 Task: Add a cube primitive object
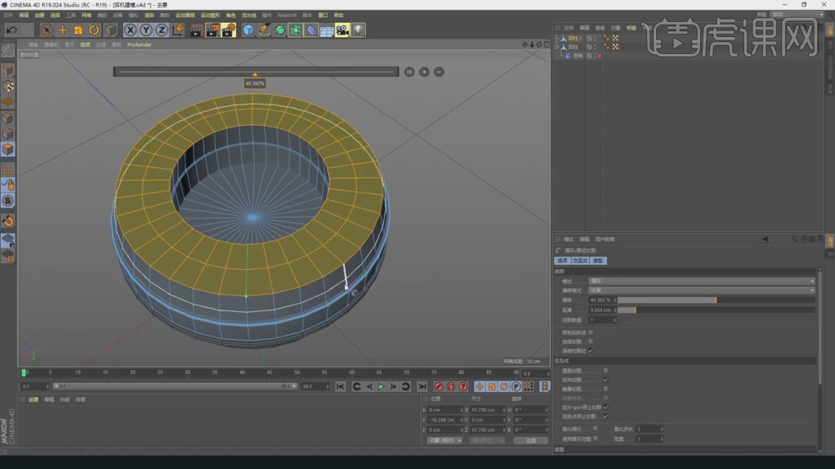(x=248, y=30)
